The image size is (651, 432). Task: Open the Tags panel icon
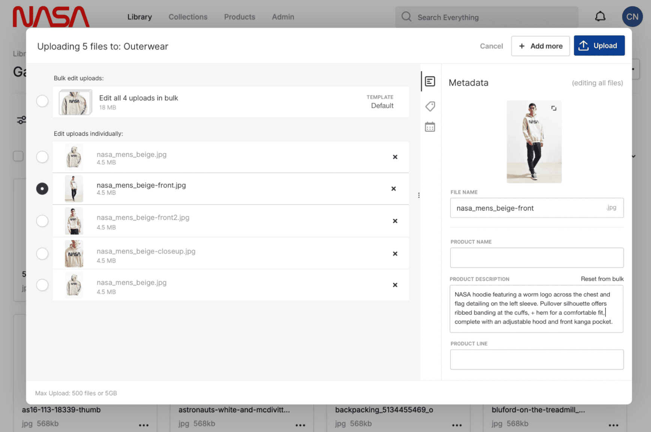430,106
